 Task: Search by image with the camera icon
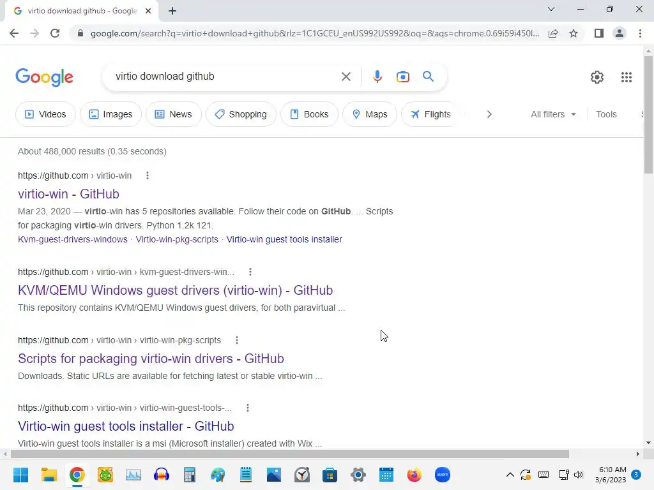[402, 77]
